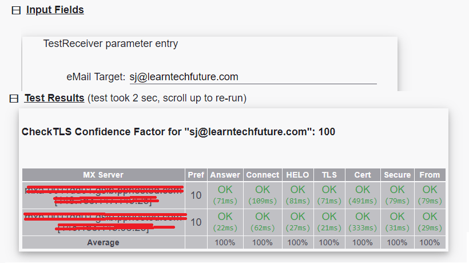469x263 pixels.
Task: Click the TLS column header
Action: pos(329,175)
